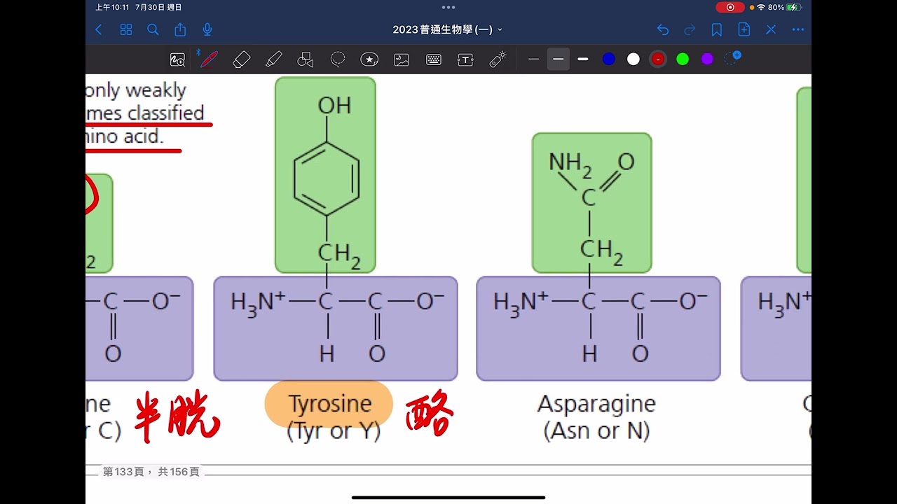Screen dimensions: 897x504
Task: Pick the white pen color
Action: pyautogui.click(x=634, y=59)
